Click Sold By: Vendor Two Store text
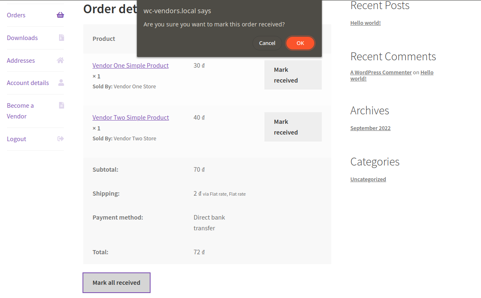This screenshot has height=298, width=481. [x=124, y=138]
